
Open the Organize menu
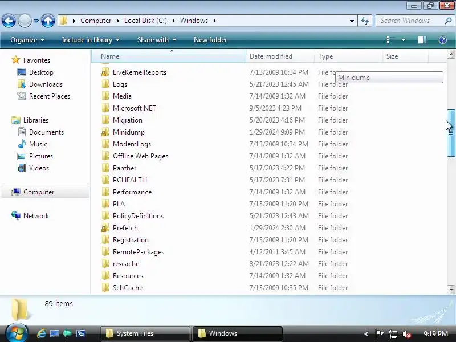27,40
